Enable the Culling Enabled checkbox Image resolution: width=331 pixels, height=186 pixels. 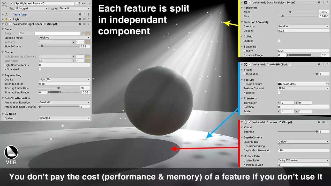tap(279, 41)
